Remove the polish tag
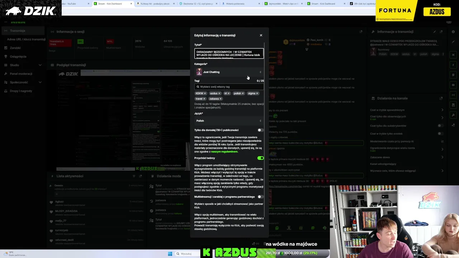The image size is (459, 258). point(243,94)
